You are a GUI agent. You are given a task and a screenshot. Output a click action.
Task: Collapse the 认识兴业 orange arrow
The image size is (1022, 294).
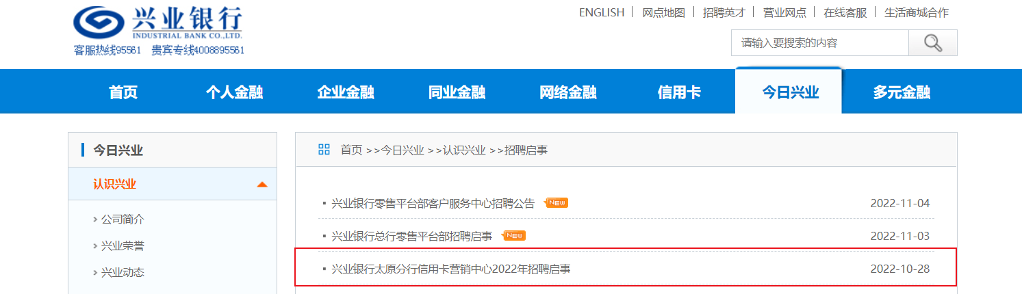point(261,185)
